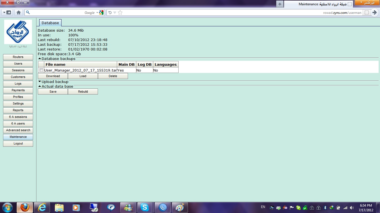Collapse the Actual data base section
Viewport: 380px width, 213px height.
(x=40, y=87)
